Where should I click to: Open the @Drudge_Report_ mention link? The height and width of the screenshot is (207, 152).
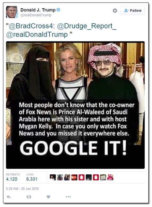87,26
